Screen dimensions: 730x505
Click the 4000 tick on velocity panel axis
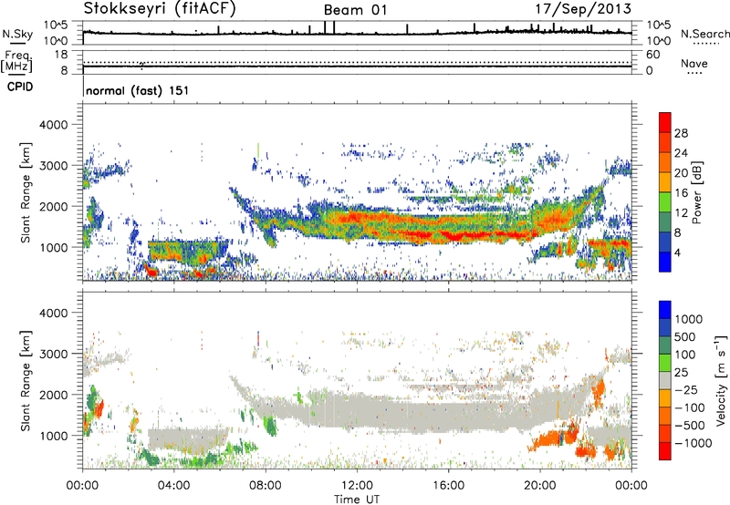54,313
